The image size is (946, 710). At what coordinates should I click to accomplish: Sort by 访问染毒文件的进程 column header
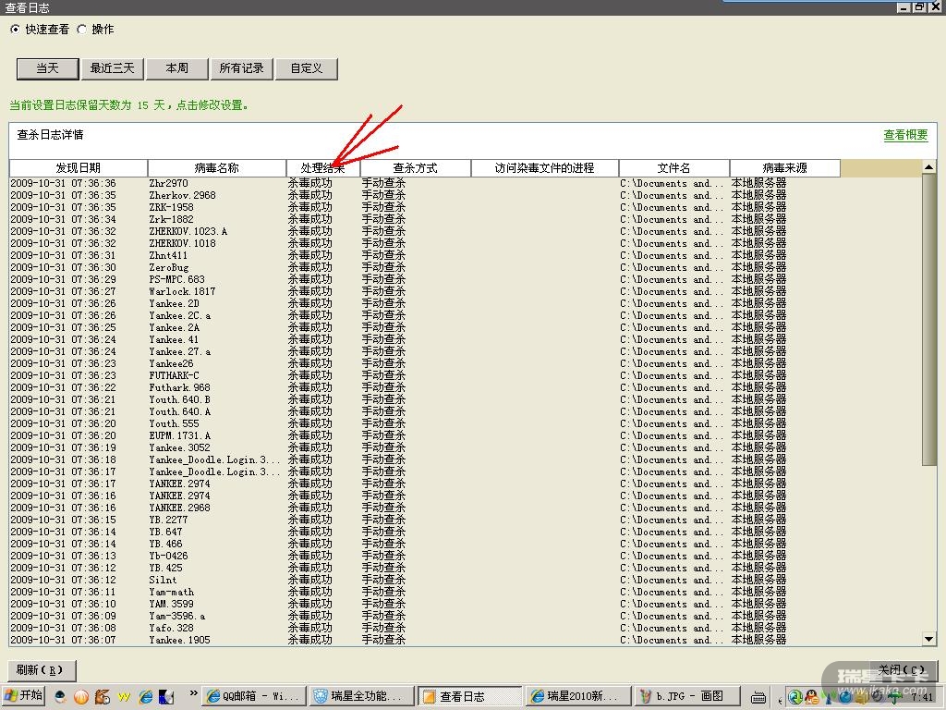point(545,168)
